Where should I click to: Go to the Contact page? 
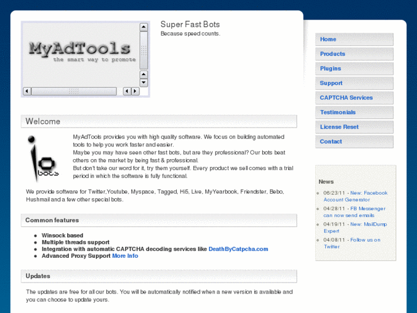point(354,142)
